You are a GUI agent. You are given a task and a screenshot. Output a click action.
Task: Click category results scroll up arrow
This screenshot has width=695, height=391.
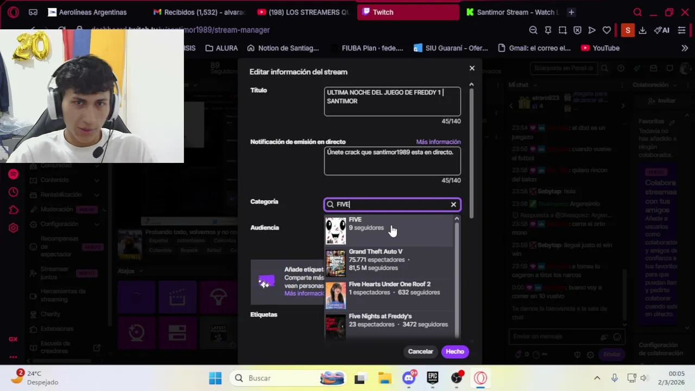point(457,219)
